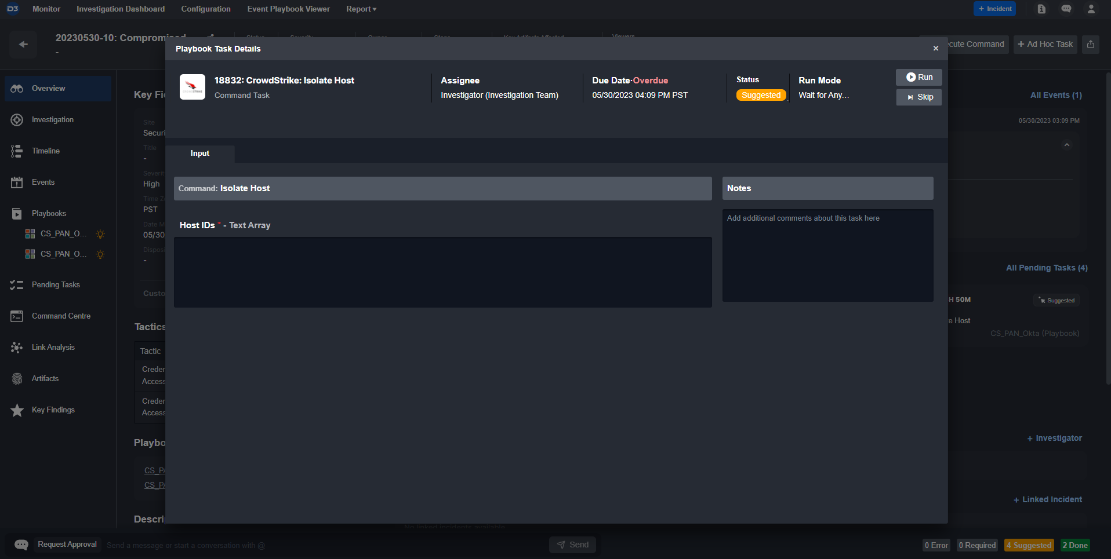Select the Input tab
This screenshot has height=559, width=1111.
click(x=200, y=154)
